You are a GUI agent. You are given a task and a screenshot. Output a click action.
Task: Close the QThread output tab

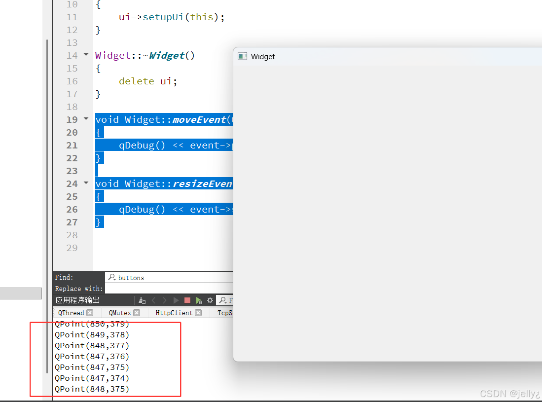[90, 312]
